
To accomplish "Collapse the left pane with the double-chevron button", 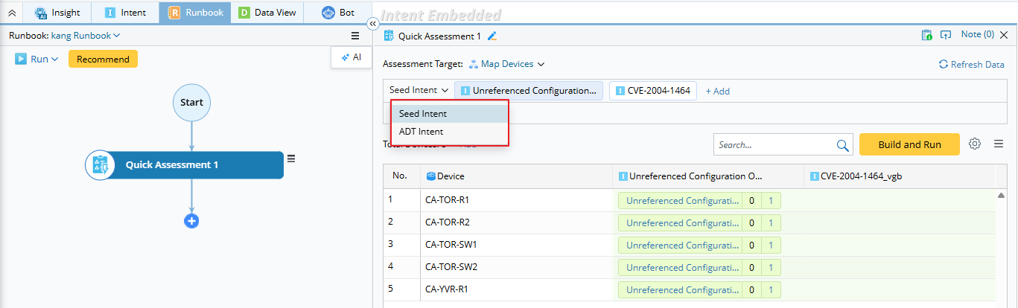I will (374, 24).
